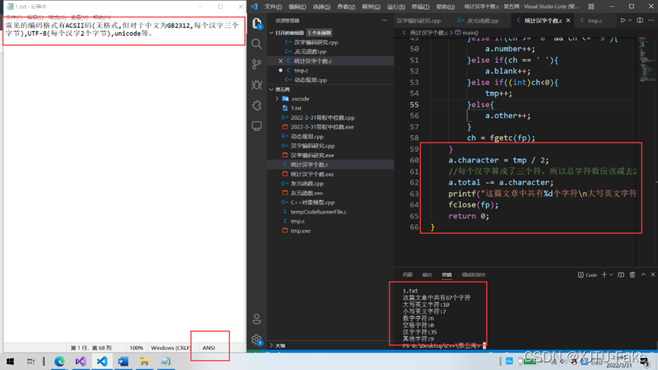Open tempCodeRunnerFile.c in file tree
Image resolution: width=658 pixels, height=370 pixels.
point(319,212)
